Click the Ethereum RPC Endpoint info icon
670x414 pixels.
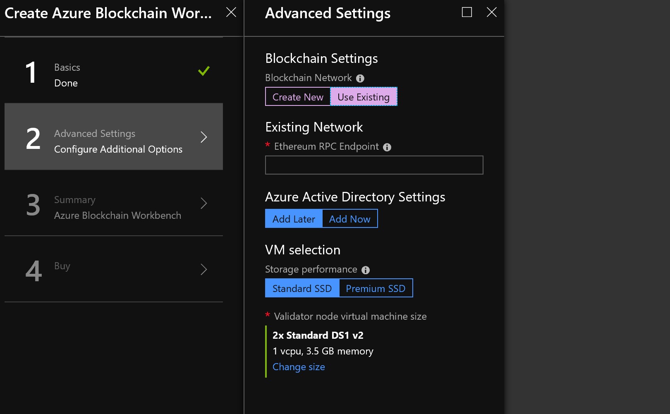click(x=387, y=147)
